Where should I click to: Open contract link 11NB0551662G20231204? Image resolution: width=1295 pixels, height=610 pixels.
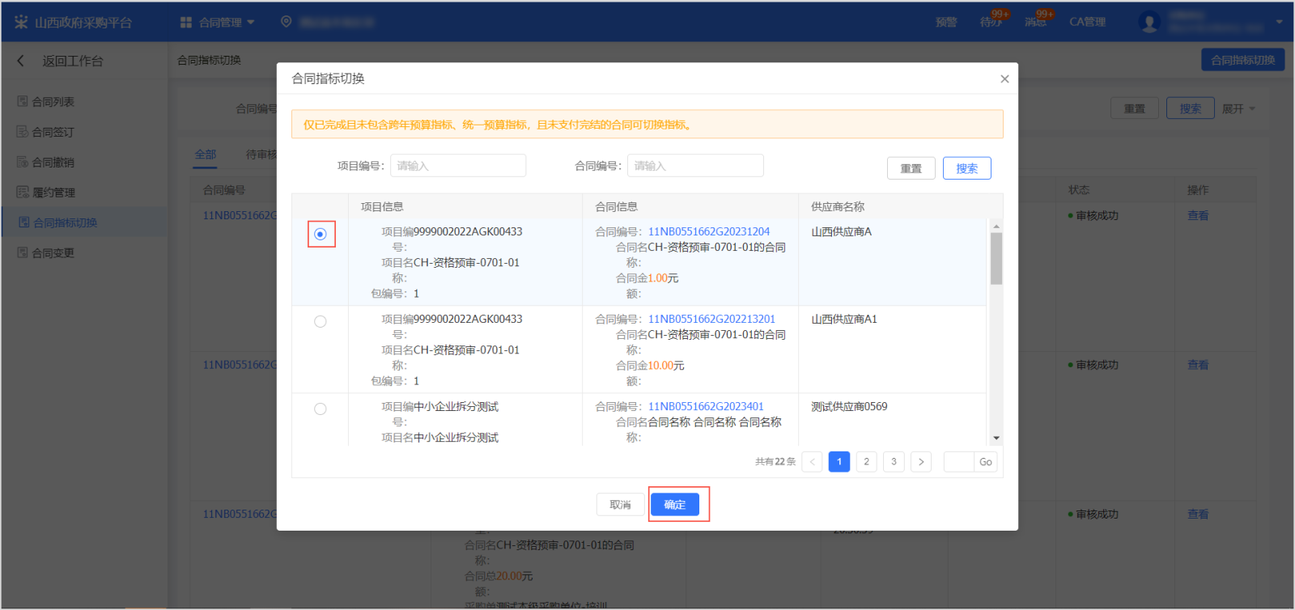708,232
